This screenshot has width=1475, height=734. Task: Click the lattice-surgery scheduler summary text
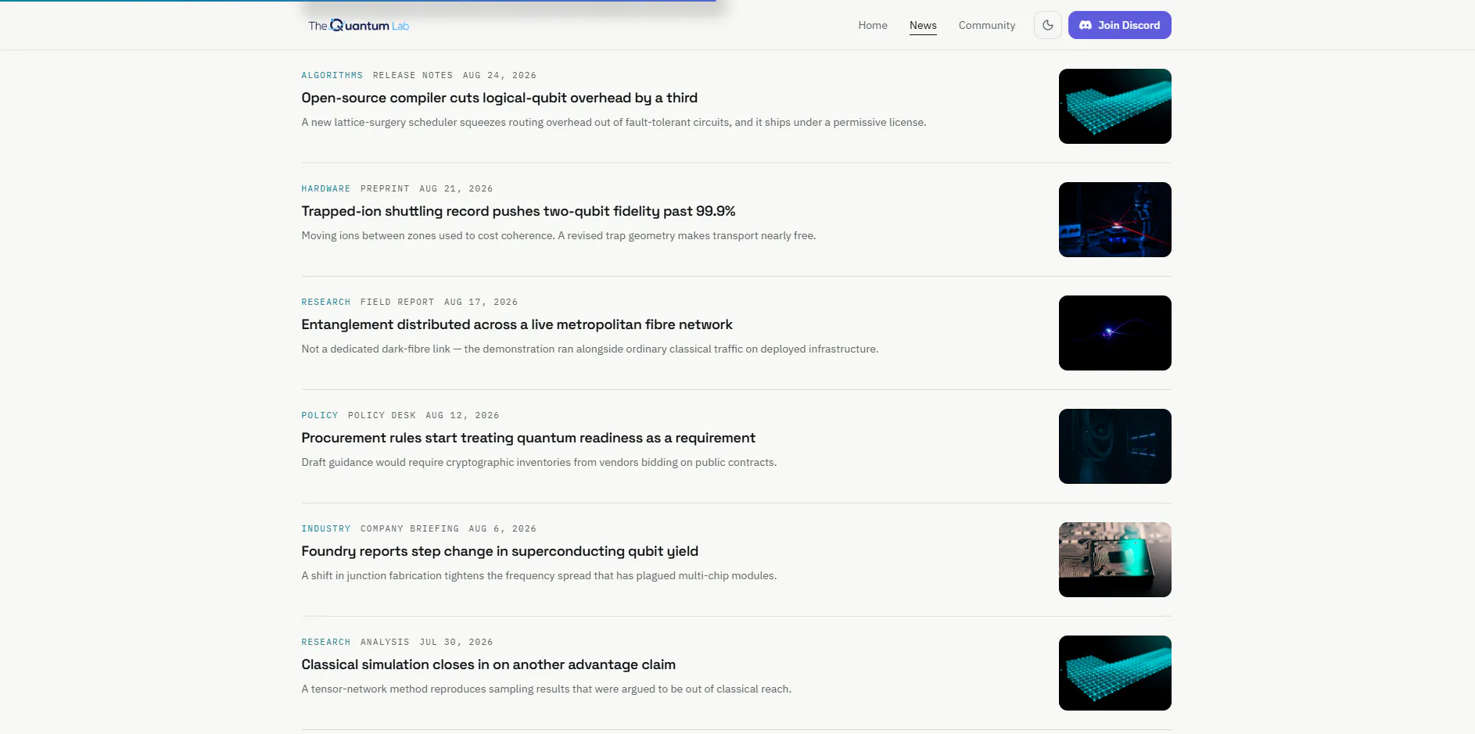point(614,123)
